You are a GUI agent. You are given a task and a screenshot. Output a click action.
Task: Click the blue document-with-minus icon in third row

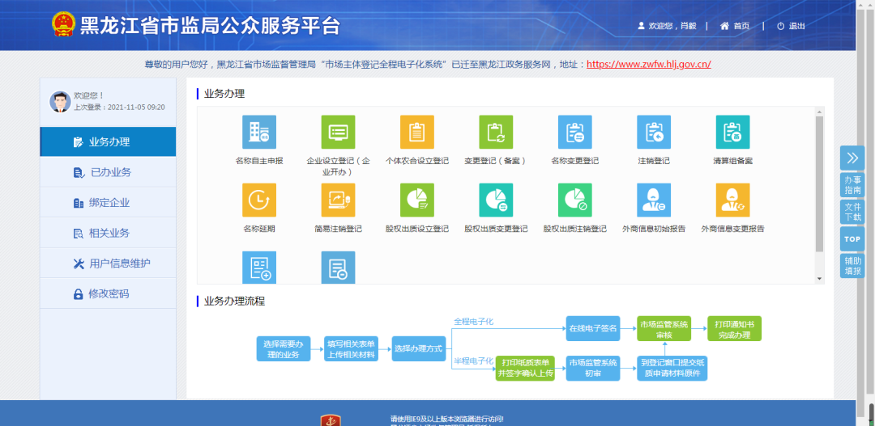(338, 268)
